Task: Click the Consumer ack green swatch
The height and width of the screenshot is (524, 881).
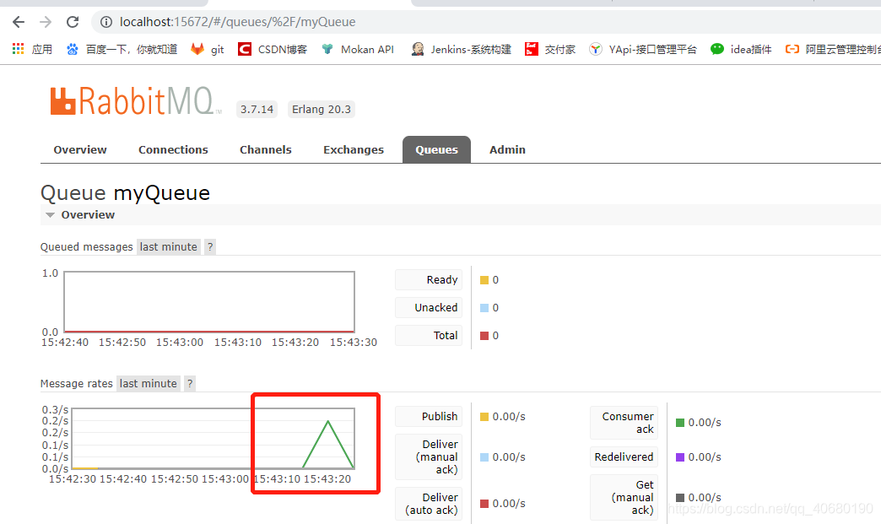Action: click(680, 423)
